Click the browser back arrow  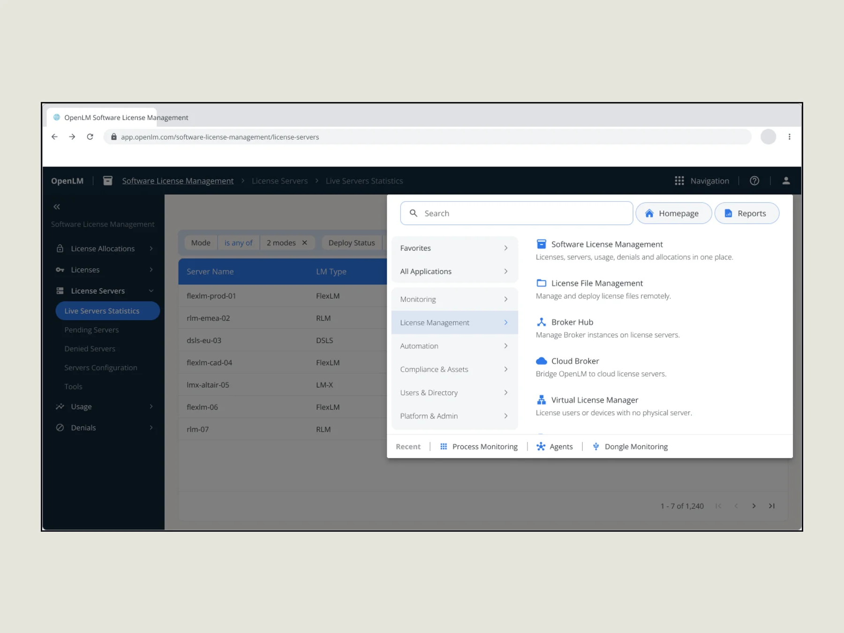[x=55, y=137]
